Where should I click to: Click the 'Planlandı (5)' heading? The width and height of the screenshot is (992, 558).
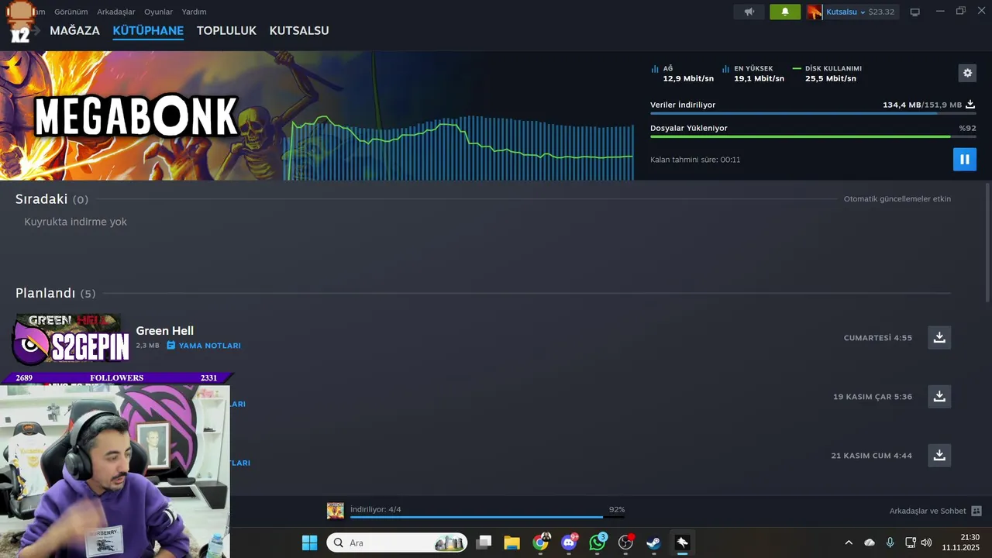point(56,293)
